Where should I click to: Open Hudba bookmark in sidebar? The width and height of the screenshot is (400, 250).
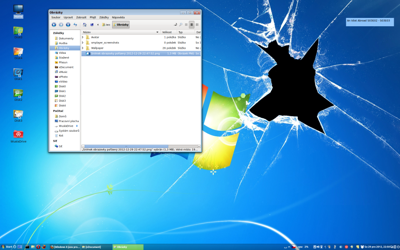[x=65, y=43]
